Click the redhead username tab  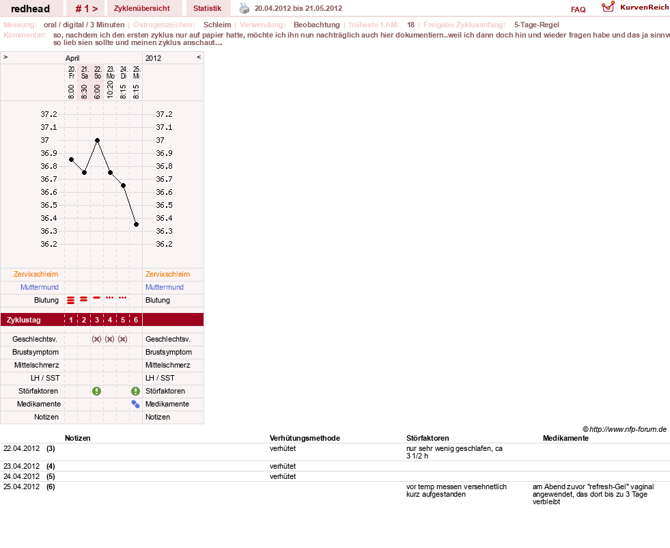pos(30,9)
